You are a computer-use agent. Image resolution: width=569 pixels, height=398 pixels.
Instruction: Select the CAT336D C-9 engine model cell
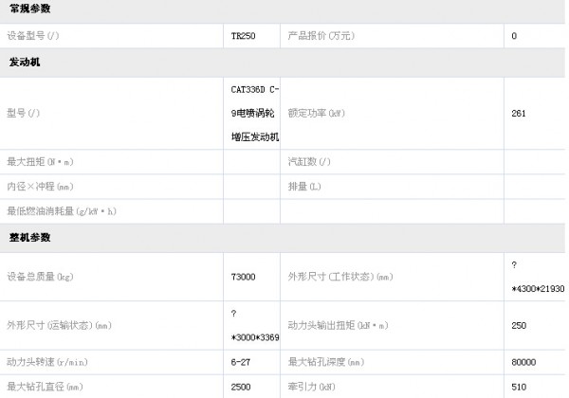(254, 113)
